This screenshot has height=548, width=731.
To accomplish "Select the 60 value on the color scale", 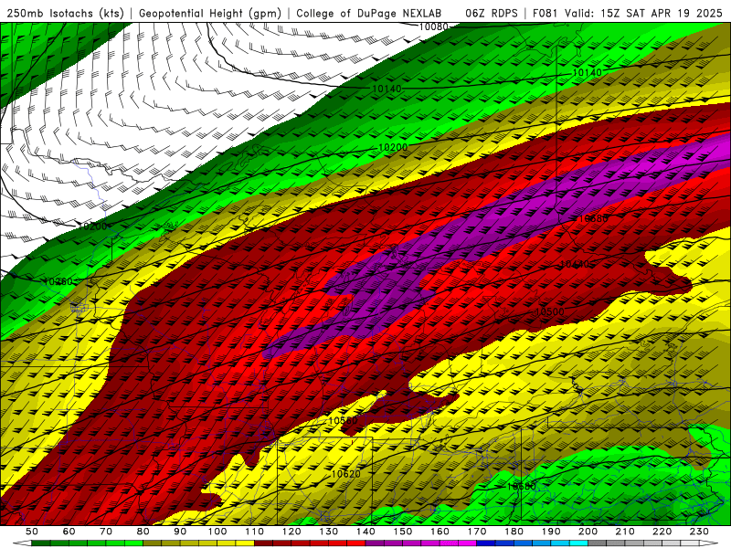I will [x=69, y=532].
